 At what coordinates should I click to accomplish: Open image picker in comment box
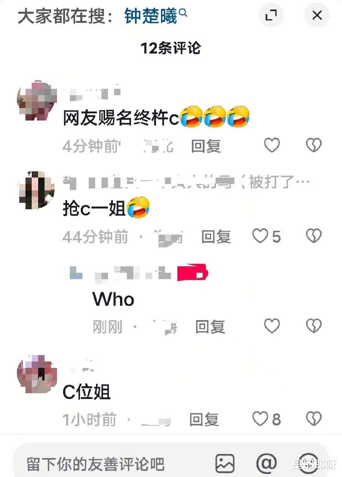point(225,463)
